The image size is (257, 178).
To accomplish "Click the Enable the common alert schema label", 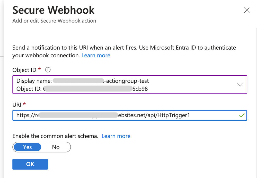I will pos(55,136).
